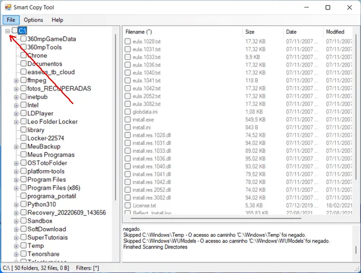Check the Temp folder checkbox

(x=23, y=245)
